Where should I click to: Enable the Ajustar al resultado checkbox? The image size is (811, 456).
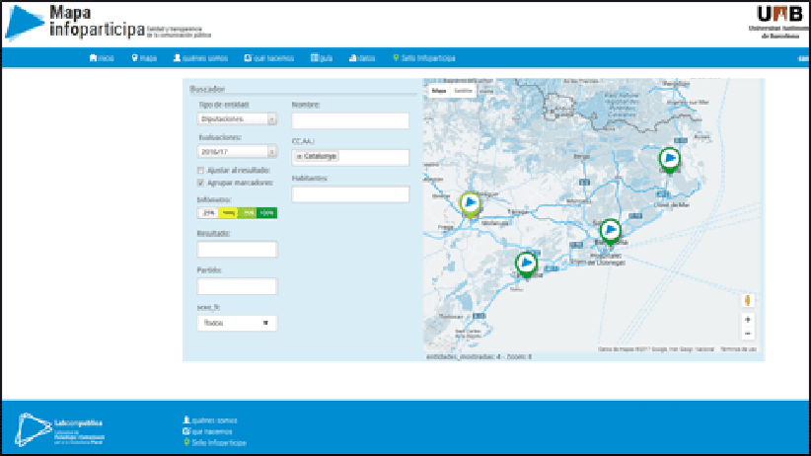[x=201, y=171]
